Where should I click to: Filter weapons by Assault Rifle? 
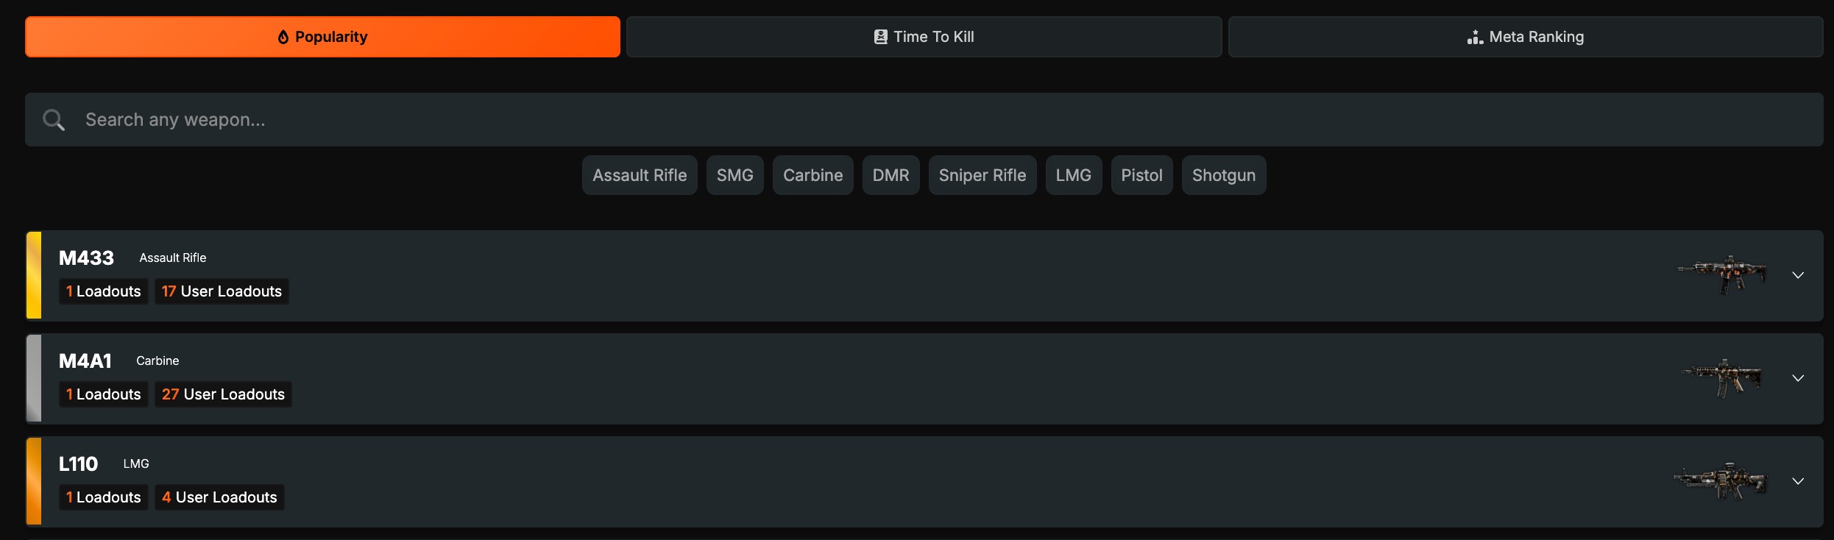[x=640, y=175]
